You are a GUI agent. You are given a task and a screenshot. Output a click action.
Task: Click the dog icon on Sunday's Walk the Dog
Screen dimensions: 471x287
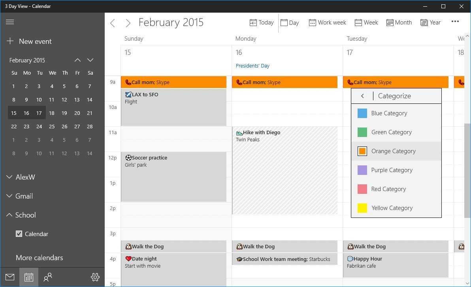click(128, 246)
